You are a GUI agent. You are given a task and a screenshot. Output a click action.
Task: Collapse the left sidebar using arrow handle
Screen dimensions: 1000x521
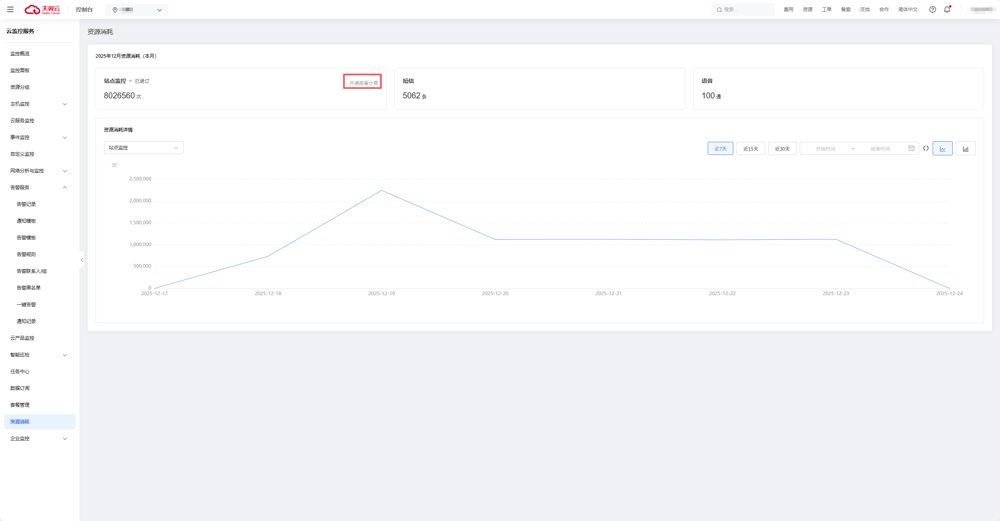(82, 260)
